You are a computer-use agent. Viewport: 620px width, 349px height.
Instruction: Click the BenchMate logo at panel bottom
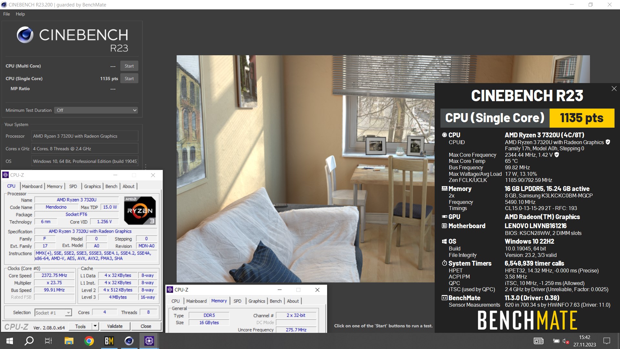click(x=527, y=320)
